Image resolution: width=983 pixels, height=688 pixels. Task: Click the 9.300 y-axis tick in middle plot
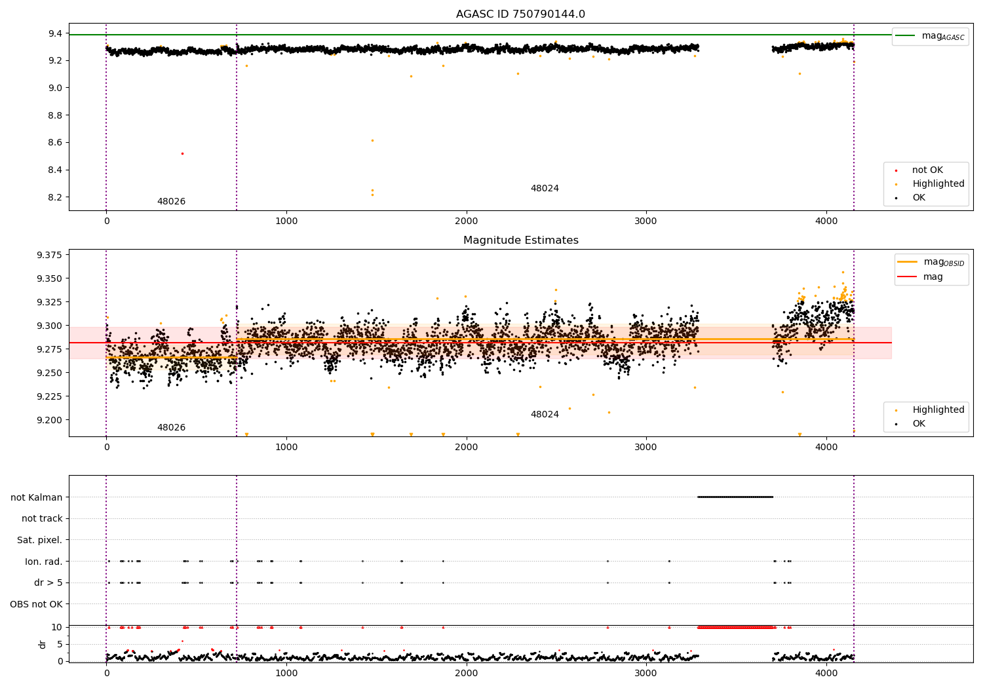point(50,326)
